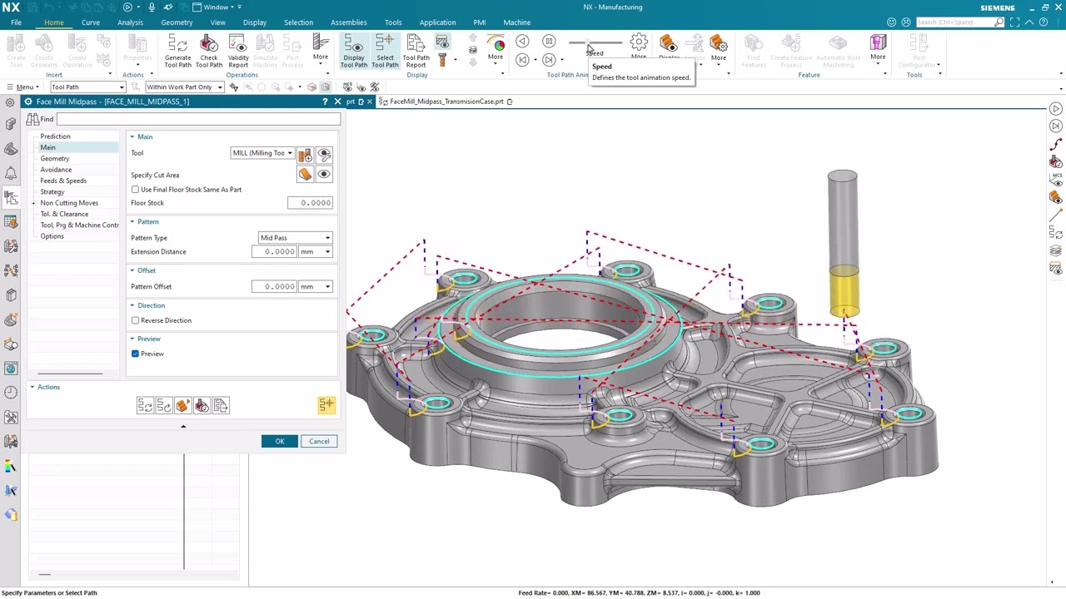Open the File menu

16,22
